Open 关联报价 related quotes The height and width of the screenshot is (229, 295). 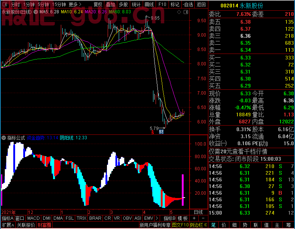pos(26,225)
